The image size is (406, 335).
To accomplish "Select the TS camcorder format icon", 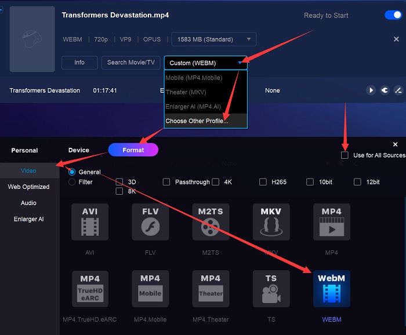I will coord(271,289).
